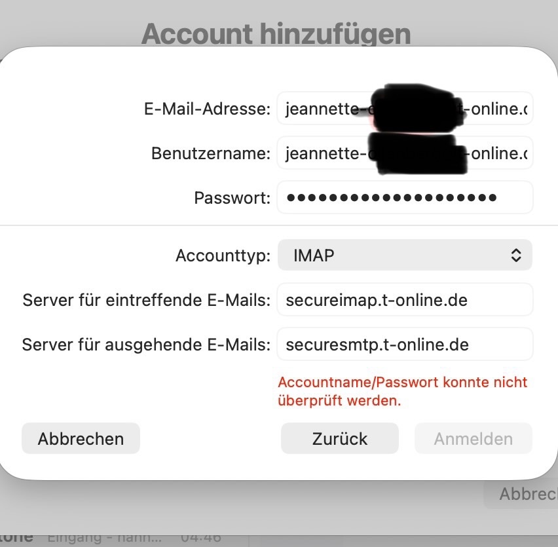The image size is (558, 547).
Task: Click the up-down chevron in Accounttyp selector
Action: point(516,255)
